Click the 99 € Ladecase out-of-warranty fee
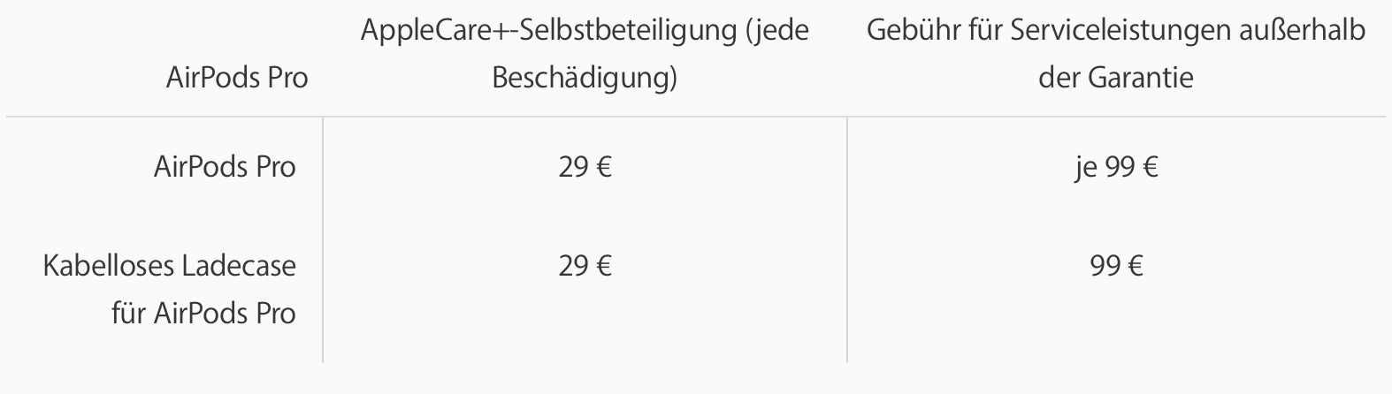The height and width of the screenshot is (394, 1392). coord(1116,266)
